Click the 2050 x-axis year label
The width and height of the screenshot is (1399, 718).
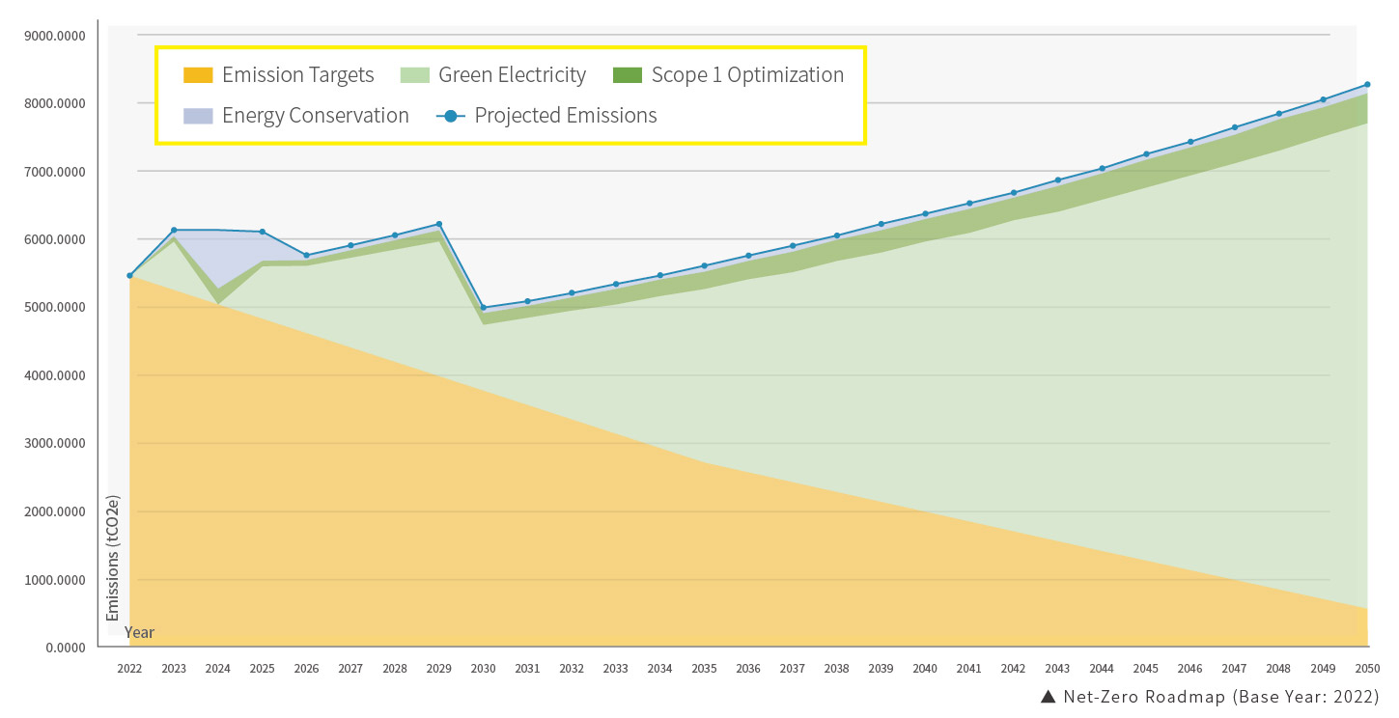tap(1367, 668)
